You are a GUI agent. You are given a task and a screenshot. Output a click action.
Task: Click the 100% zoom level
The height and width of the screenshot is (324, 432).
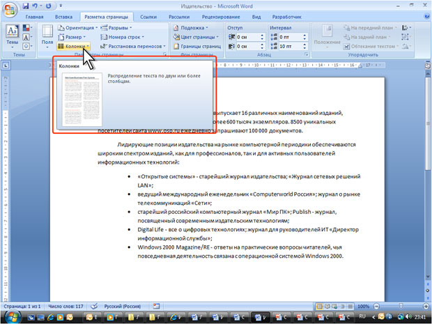click(363, 307)
